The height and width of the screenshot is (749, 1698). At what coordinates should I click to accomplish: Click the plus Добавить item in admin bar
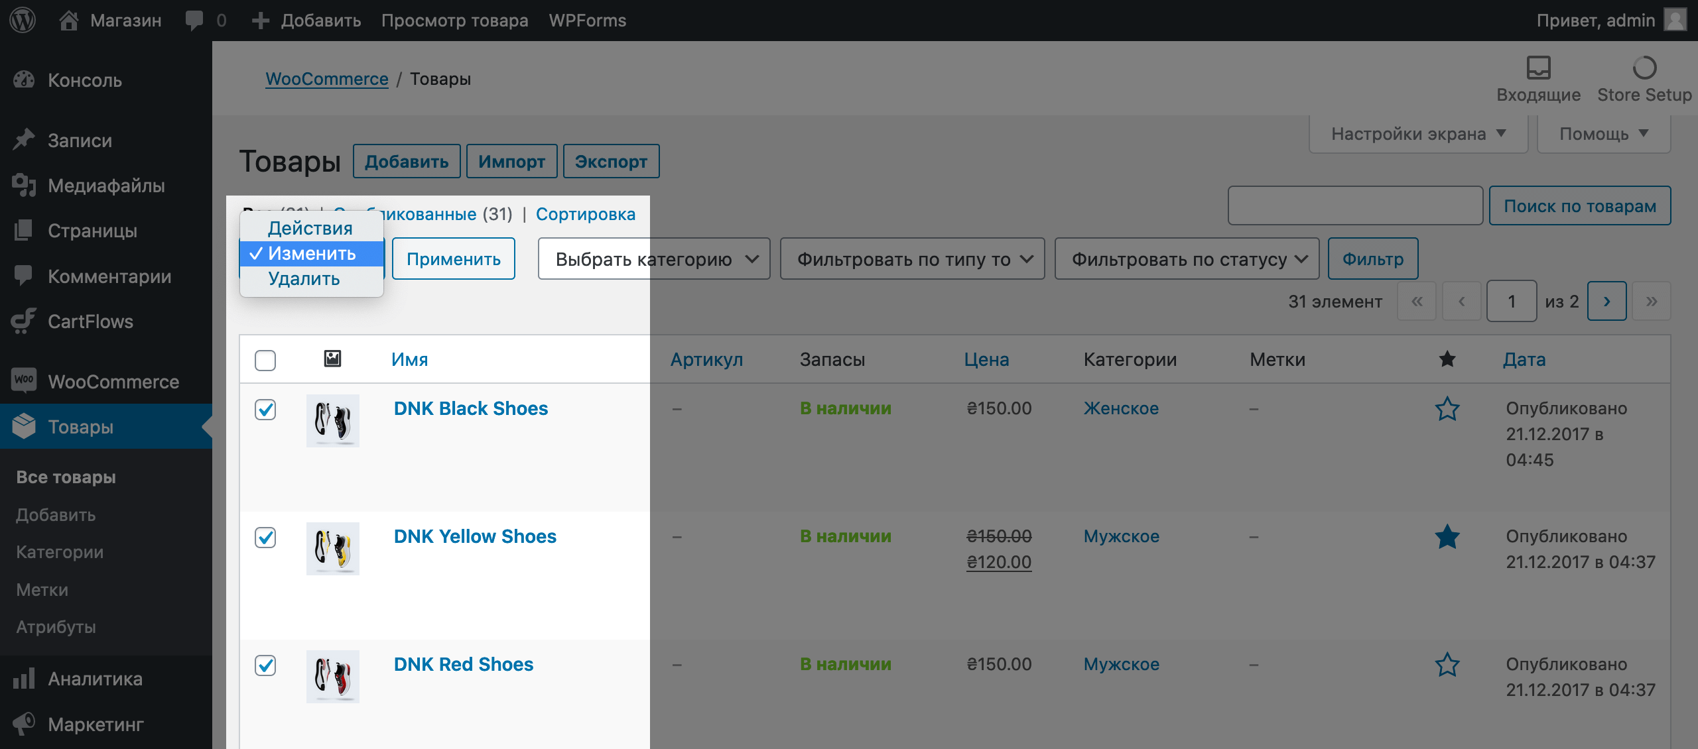[x=306, y=21]
